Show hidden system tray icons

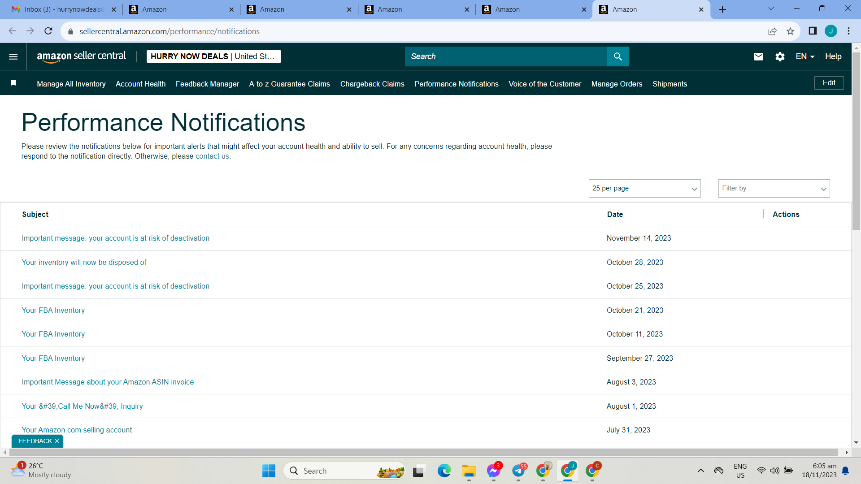pyautogui.click(x=700, y=471)
